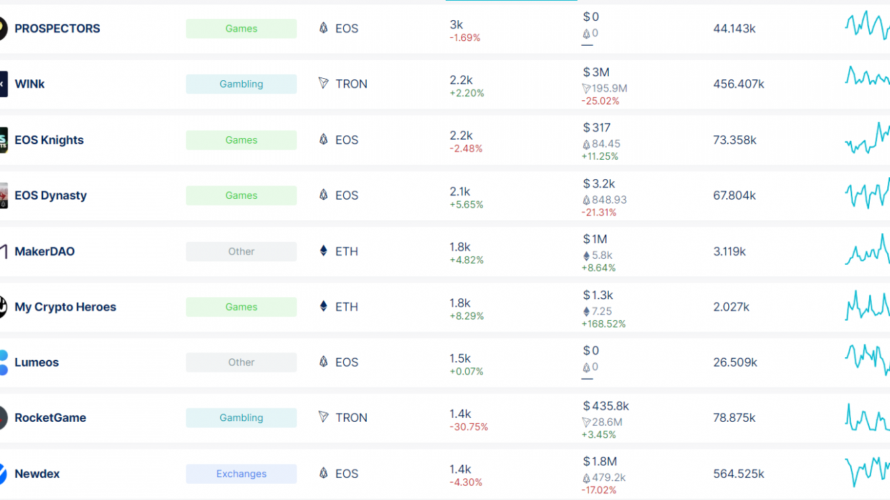Click the PROSPECTORS app logo icon
This screenshot has width=890, height=500.
tap(3, 28)
